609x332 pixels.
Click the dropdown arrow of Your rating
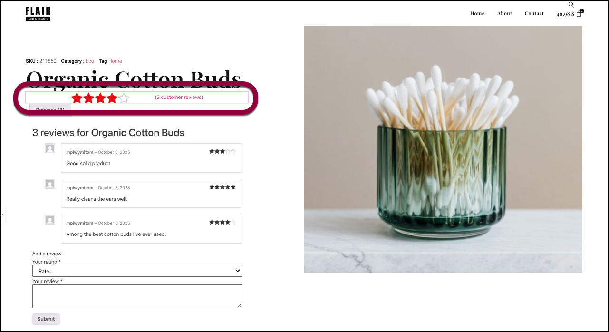(x=238, y=271)
